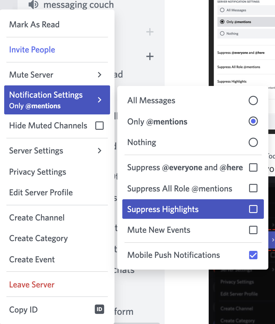Viewport: 275px width, 324px height.
Task: Tick the Suppress All Role @mentions checkbox
Action: coord(253,188)
